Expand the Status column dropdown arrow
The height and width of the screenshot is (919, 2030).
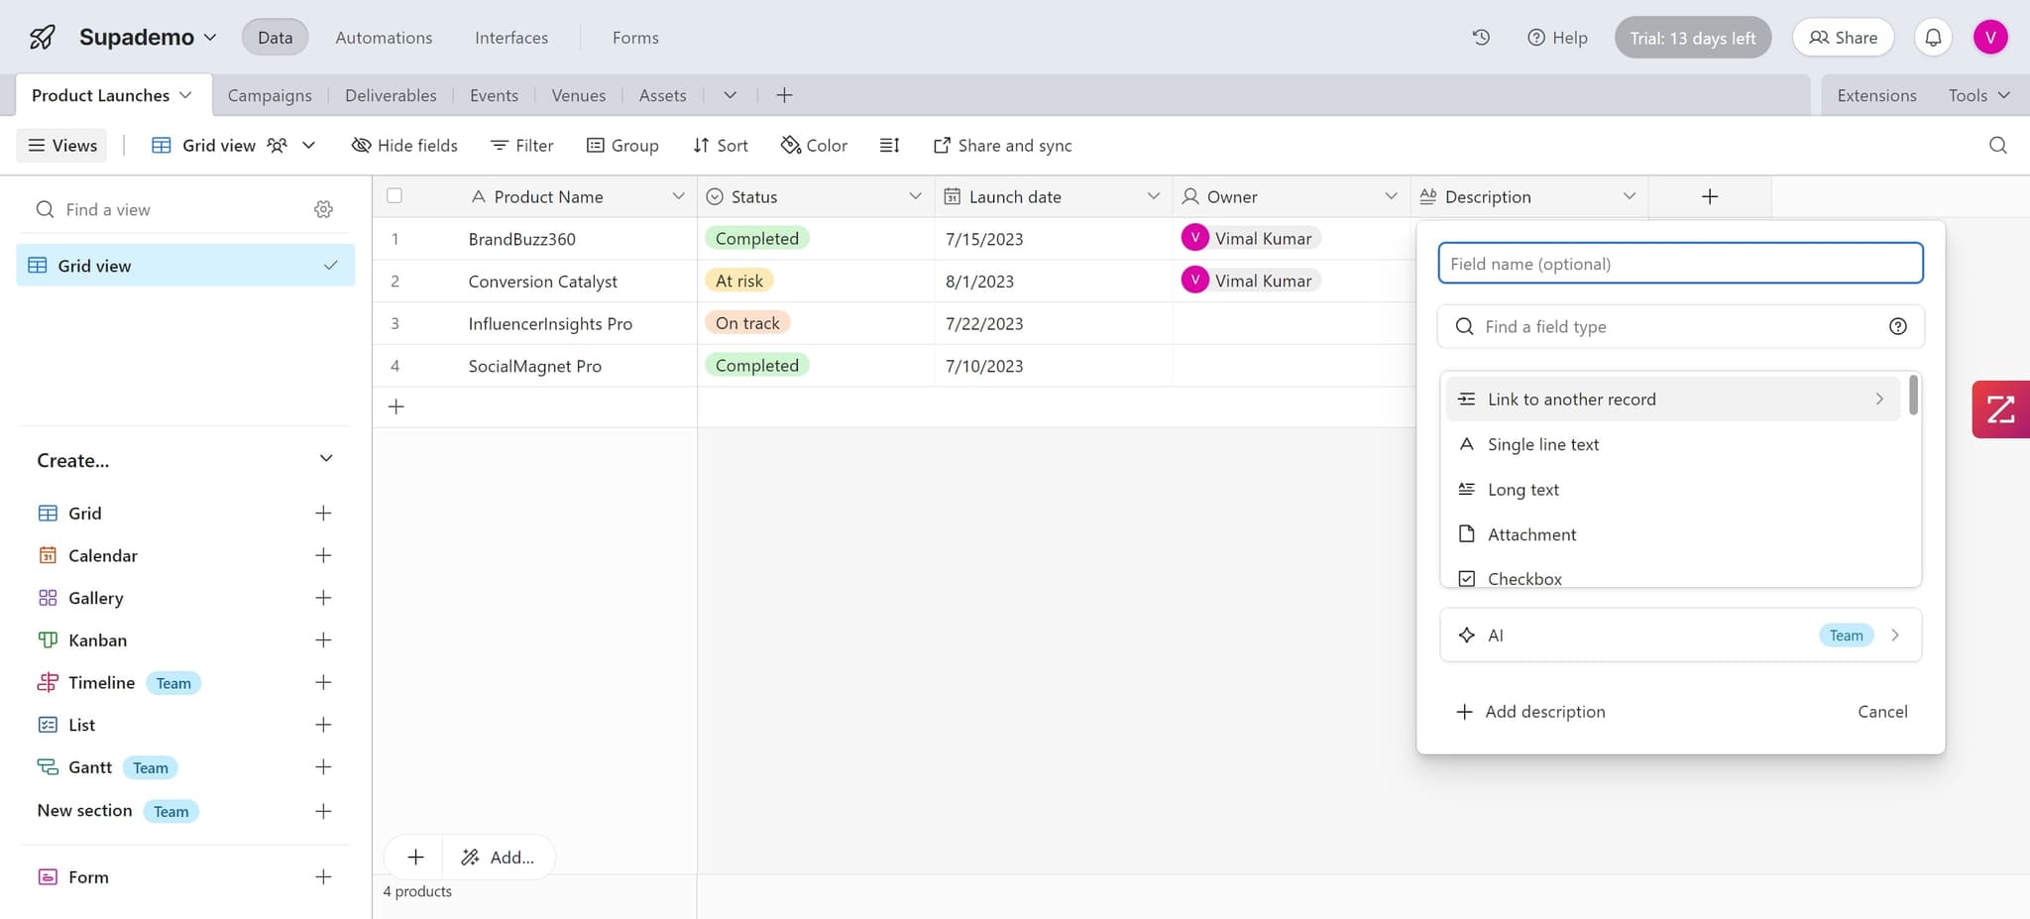coord(915,196)
